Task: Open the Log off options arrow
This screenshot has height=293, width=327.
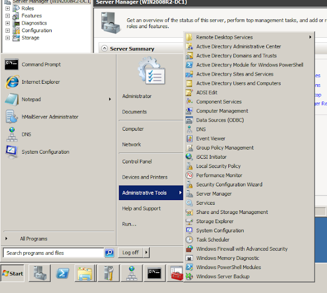Action: coord(146,253)
